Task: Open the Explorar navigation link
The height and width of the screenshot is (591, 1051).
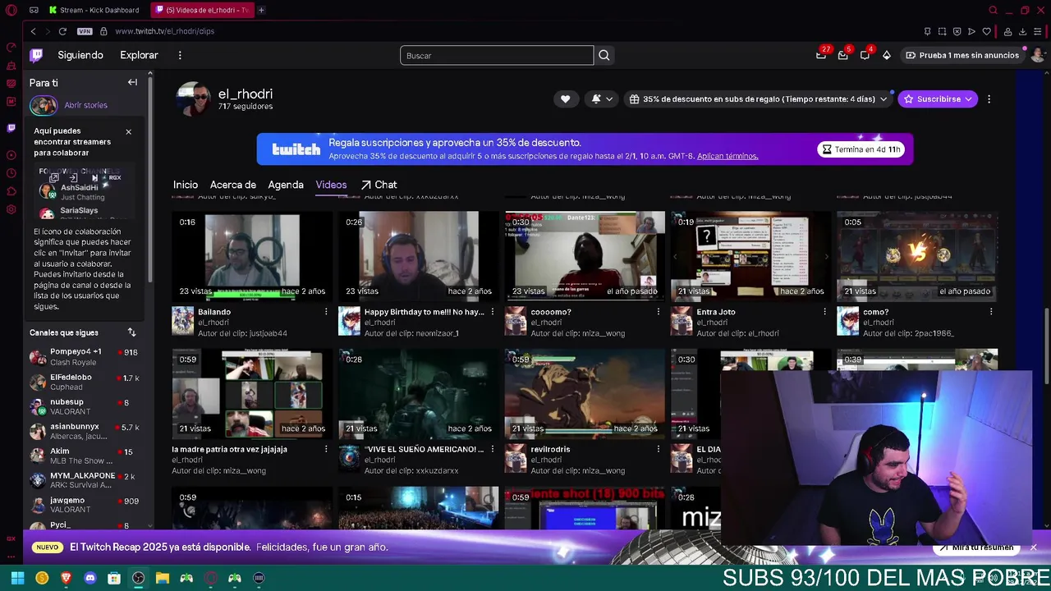Action: (139, 55)
